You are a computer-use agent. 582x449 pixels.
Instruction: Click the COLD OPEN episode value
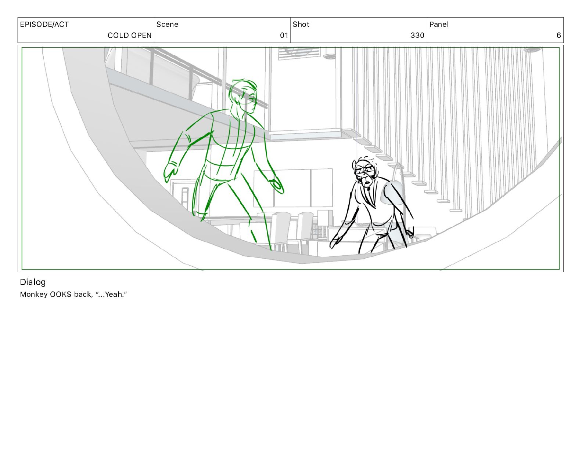click(129, 36)
